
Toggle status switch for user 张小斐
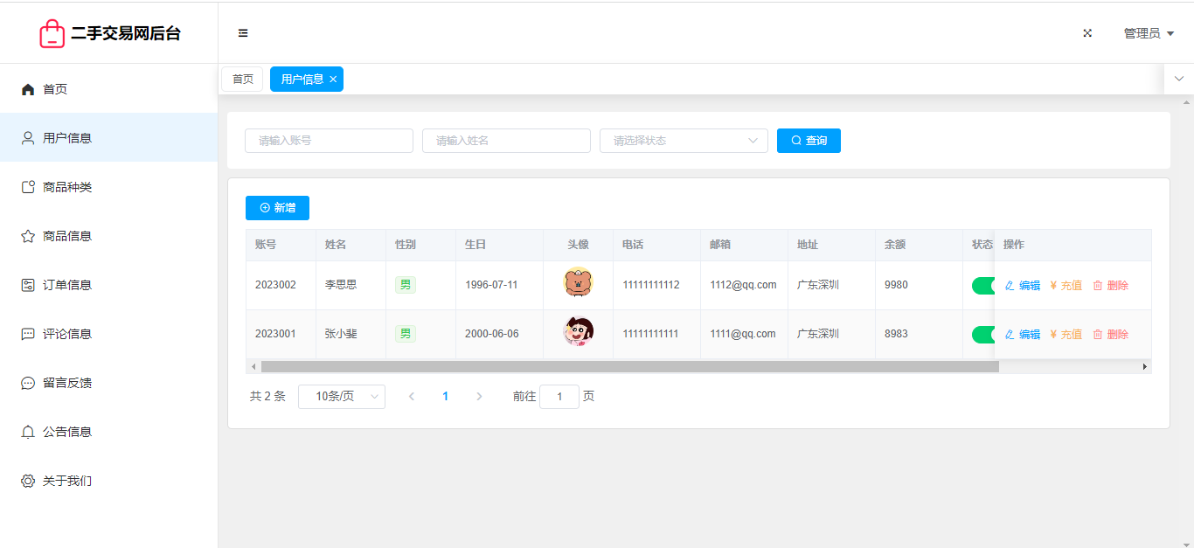coord(982,335)
